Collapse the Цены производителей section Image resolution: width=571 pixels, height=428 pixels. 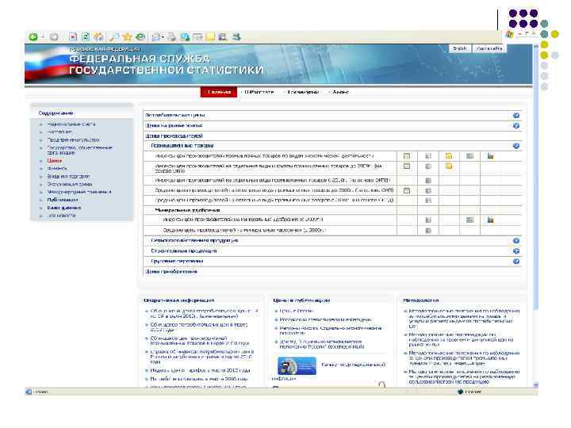tap(333, 136)
